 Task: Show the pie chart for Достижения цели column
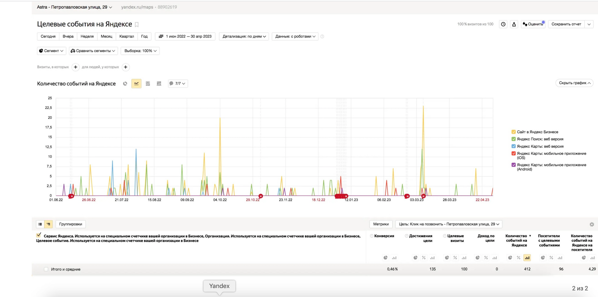tap(415, 258)
